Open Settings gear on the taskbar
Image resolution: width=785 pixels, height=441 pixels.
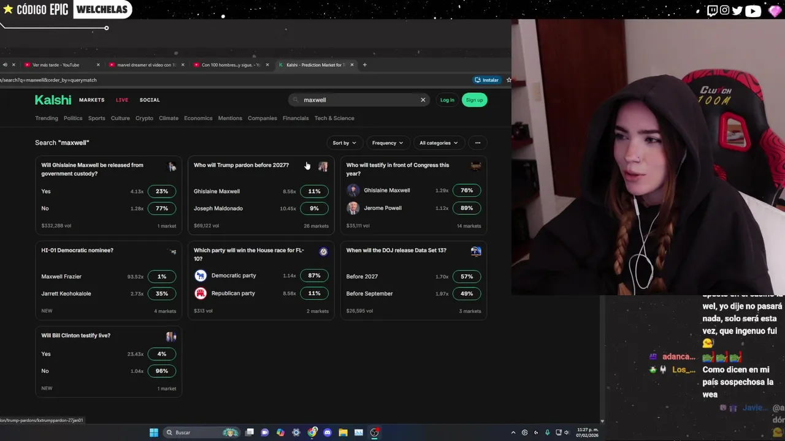[296, 432]
